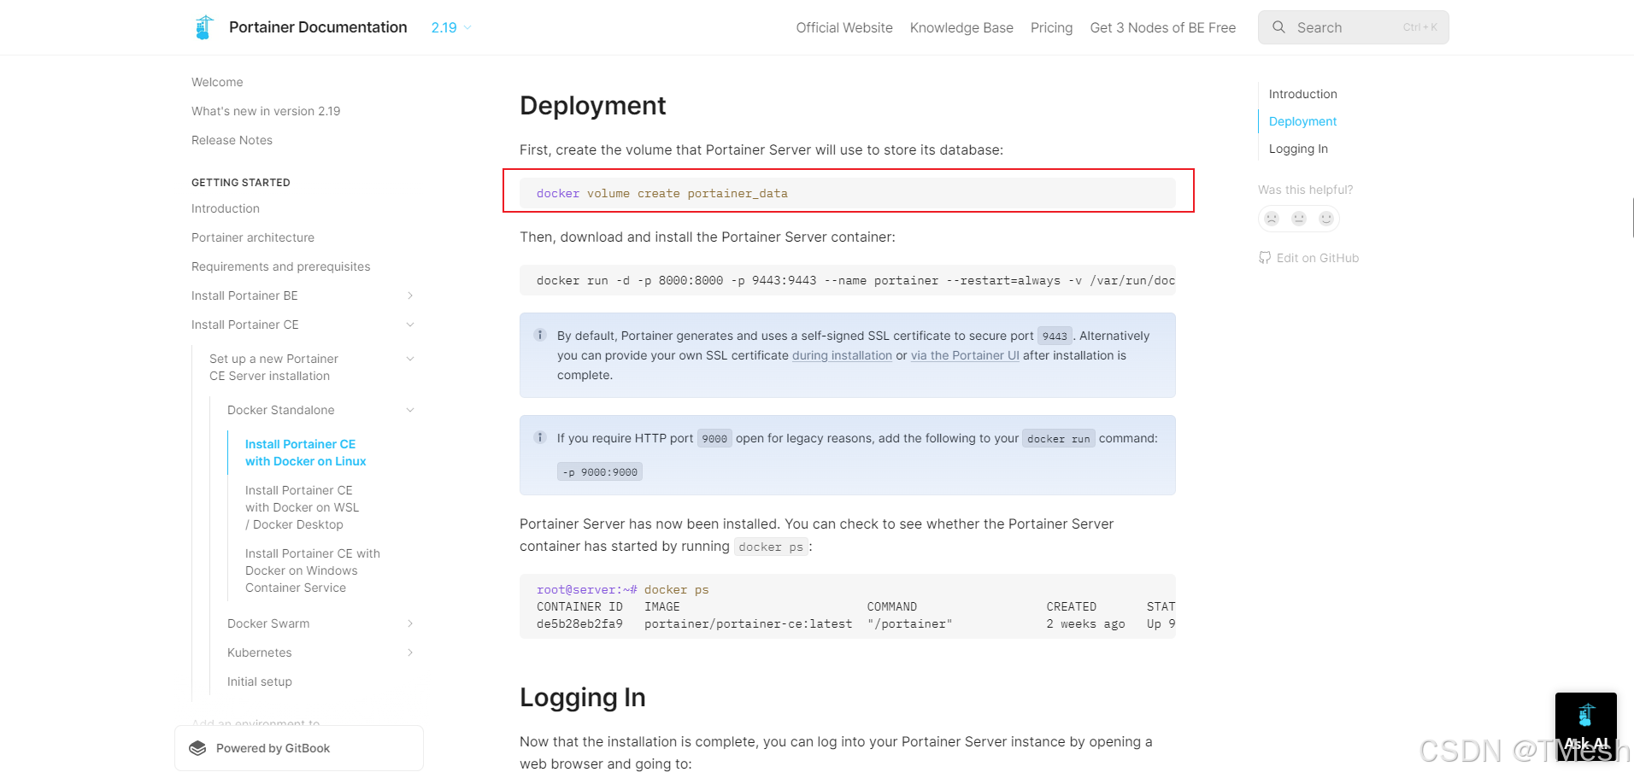Viewport: 1634px width, 778px height.
Task: Open Welcome page in sidebar
Action: click(x=217, y=82)
